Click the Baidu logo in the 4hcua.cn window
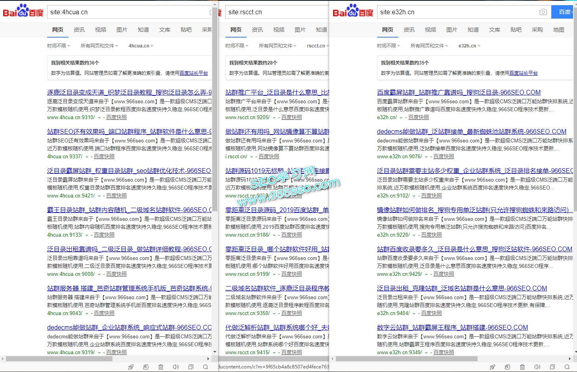577x372 pixels. tap(23, 11)
